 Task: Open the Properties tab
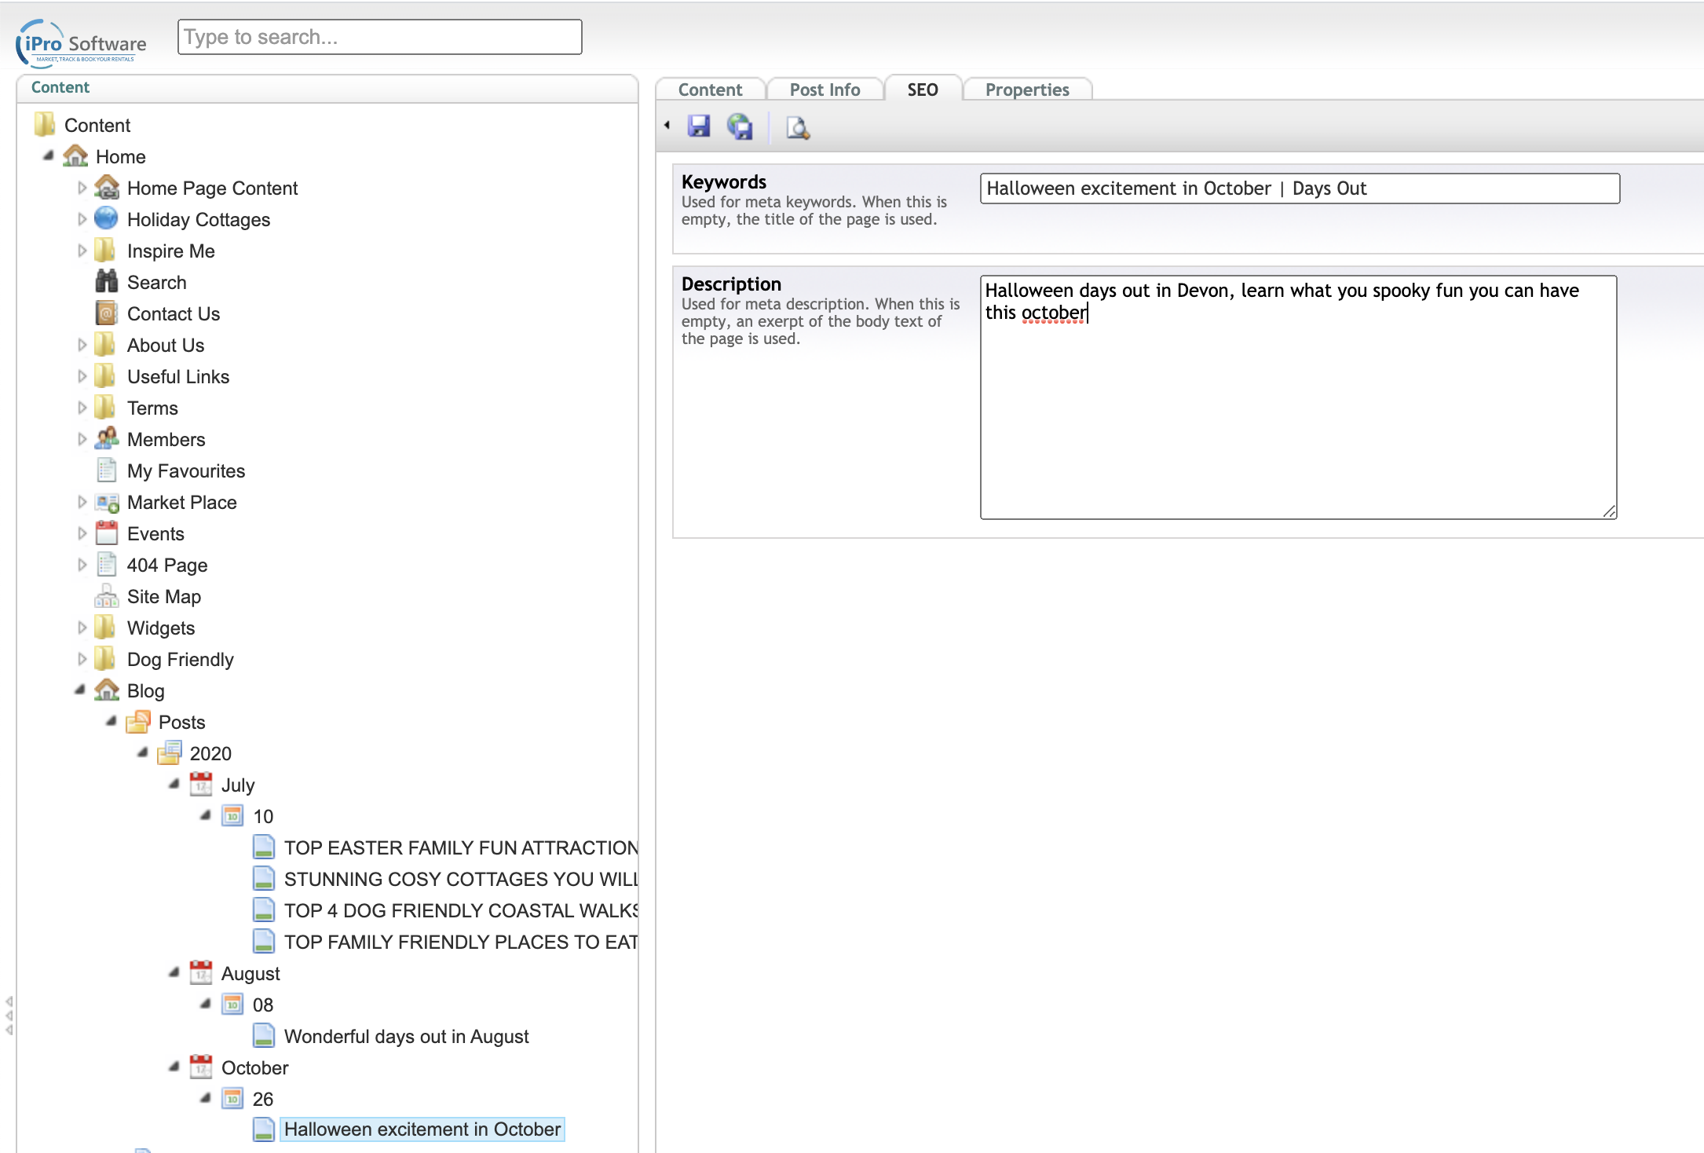tap(1026, 90)
